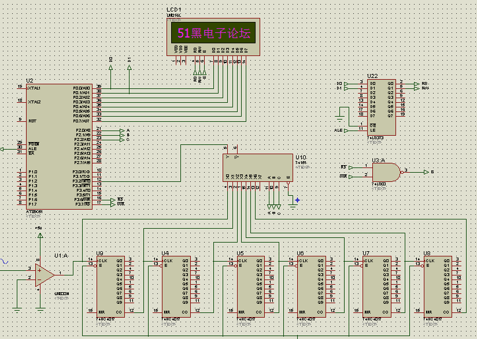Screen dimensions: 477x339
Task: Click terminal A on U2 pin 21
Action: pyautogui.click(x=123, y=131)
